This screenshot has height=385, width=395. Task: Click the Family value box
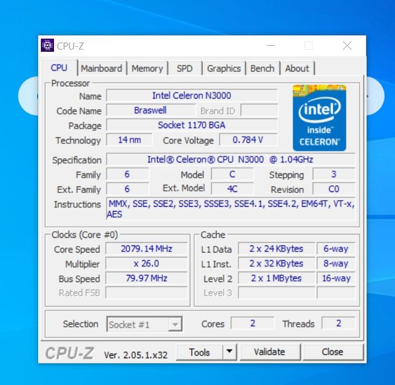127,174
